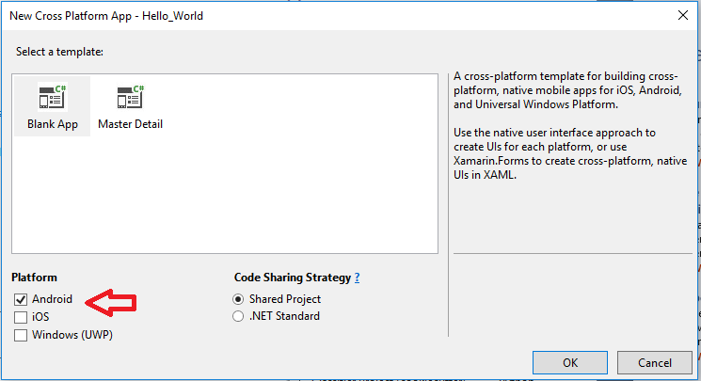This screenshot has height=381, width=701.
Task: Click the iOS checkbox label text
Action: (40, 317)
